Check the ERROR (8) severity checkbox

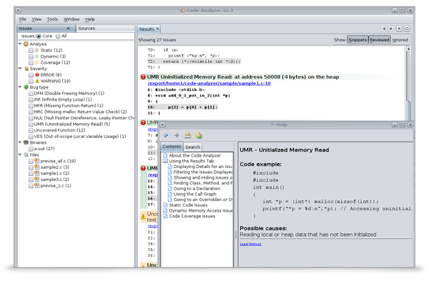coord(31,74)
